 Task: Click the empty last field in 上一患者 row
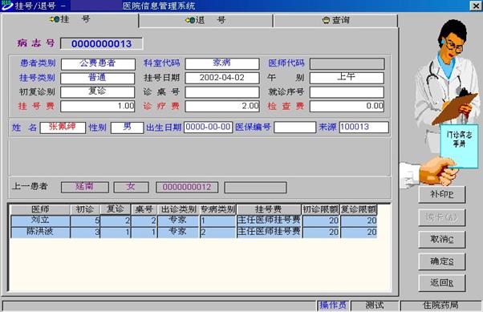tap(255, 187)
